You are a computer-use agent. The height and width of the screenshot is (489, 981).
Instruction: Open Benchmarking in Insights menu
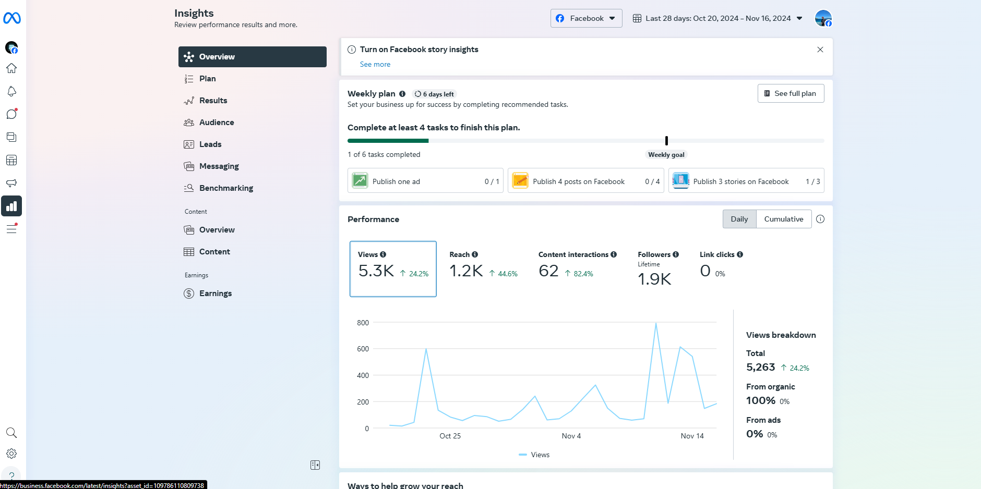[x=226, y=188]
